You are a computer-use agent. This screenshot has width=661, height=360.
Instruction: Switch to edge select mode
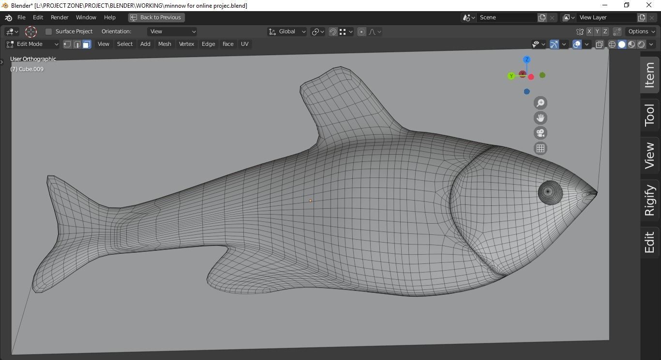click(x=77, y=44)
